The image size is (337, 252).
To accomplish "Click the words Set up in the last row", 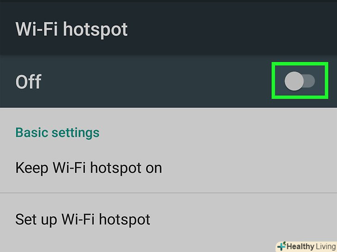I will [36, 219].
